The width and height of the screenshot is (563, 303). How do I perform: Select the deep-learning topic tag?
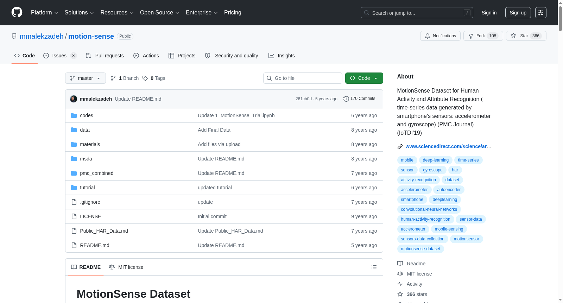436,160
